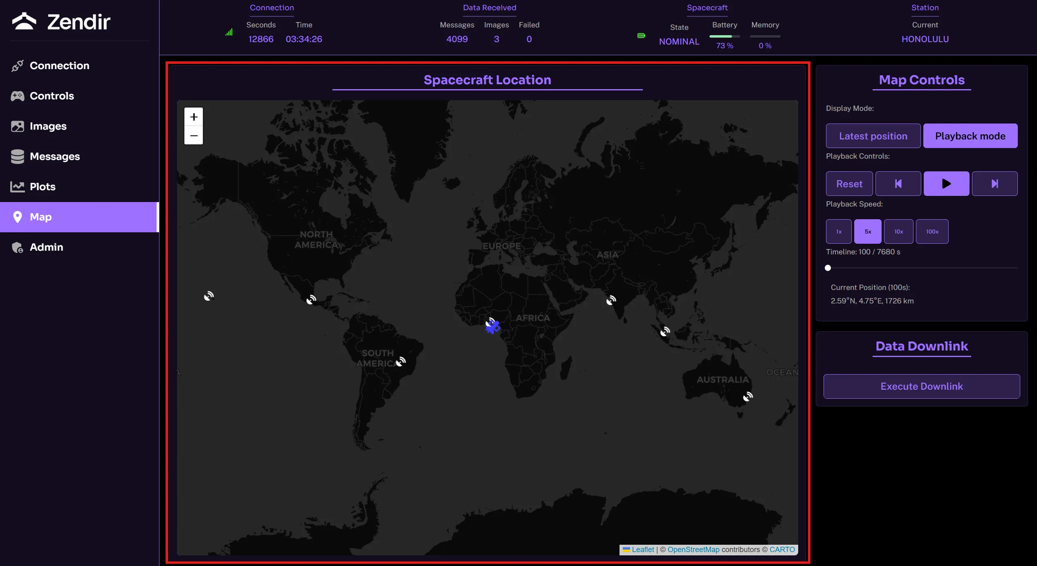Select 100x playback speed
This screenshot has width=1037, height=566.
click(x=932, y=231)
